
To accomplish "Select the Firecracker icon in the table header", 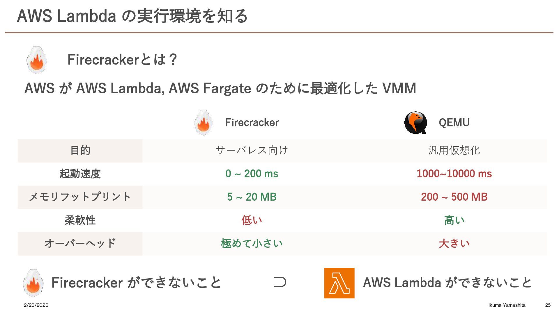I will click(204, 122).
